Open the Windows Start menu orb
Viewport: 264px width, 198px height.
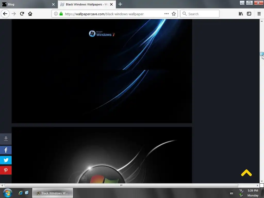(8, 193)
